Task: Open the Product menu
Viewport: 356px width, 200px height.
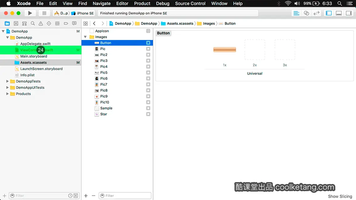Action: 142,3
